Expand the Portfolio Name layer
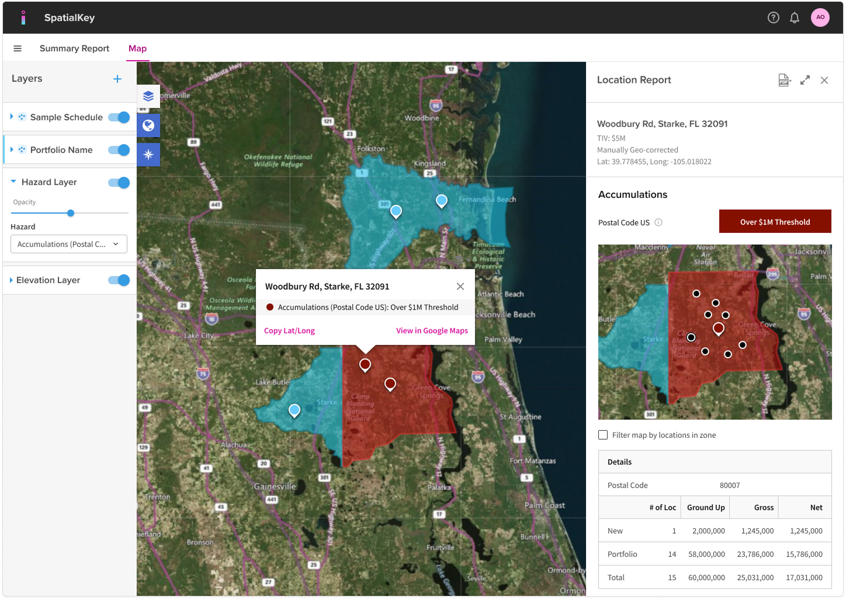This screenshot has width=846, height=600. 12,150
